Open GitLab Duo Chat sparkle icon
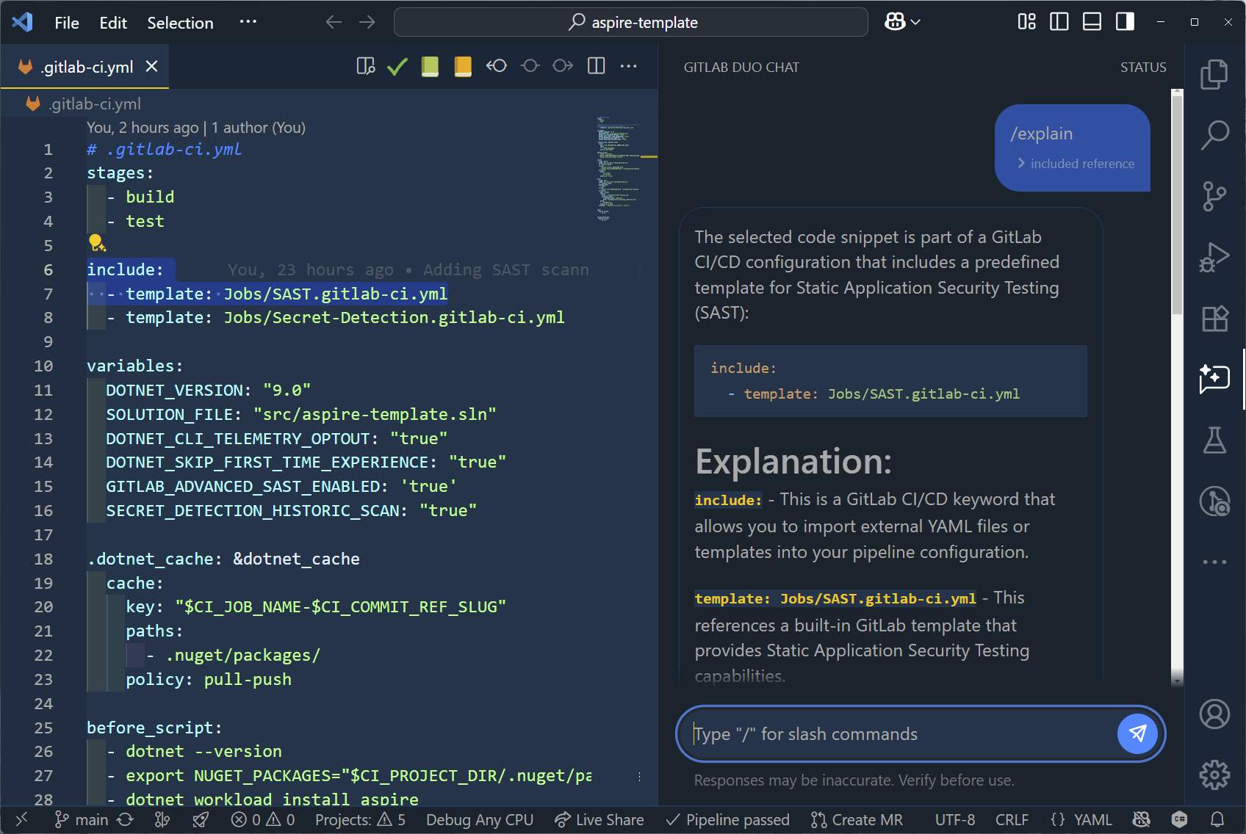 (1214, 379)
